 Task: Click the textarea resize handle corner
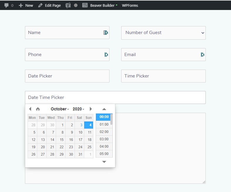pos(204,182)
